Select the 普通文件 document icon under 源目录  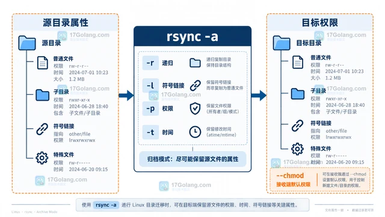tap(43, 63)
